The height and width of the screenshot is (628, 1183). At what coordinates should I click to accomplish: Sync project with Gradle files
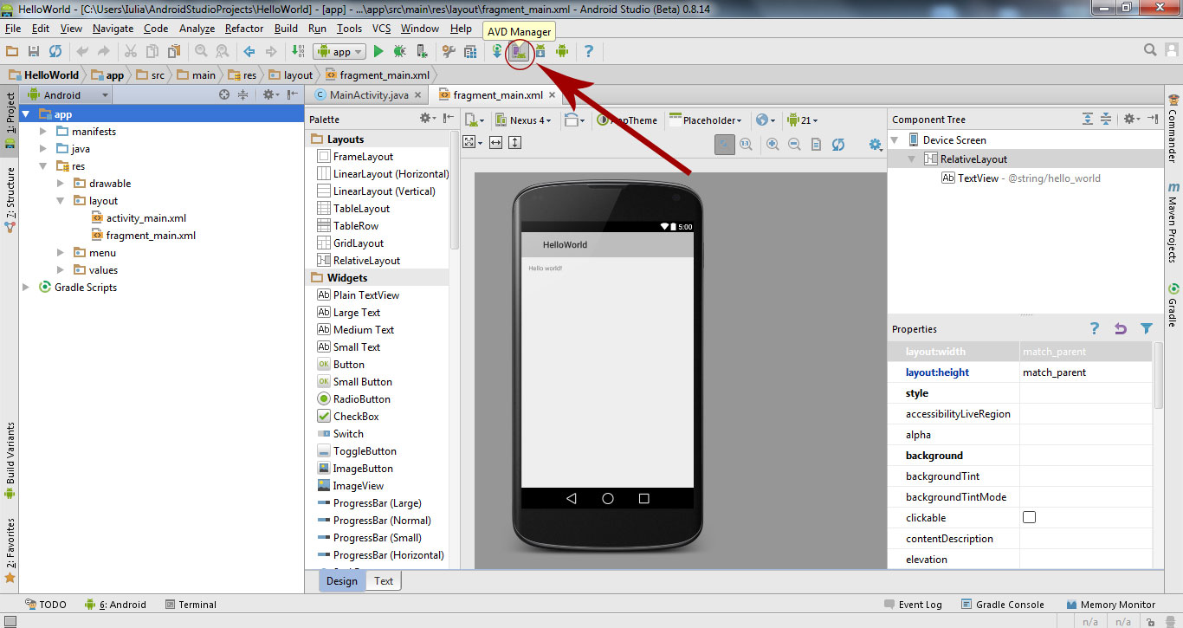coord(497,51)
